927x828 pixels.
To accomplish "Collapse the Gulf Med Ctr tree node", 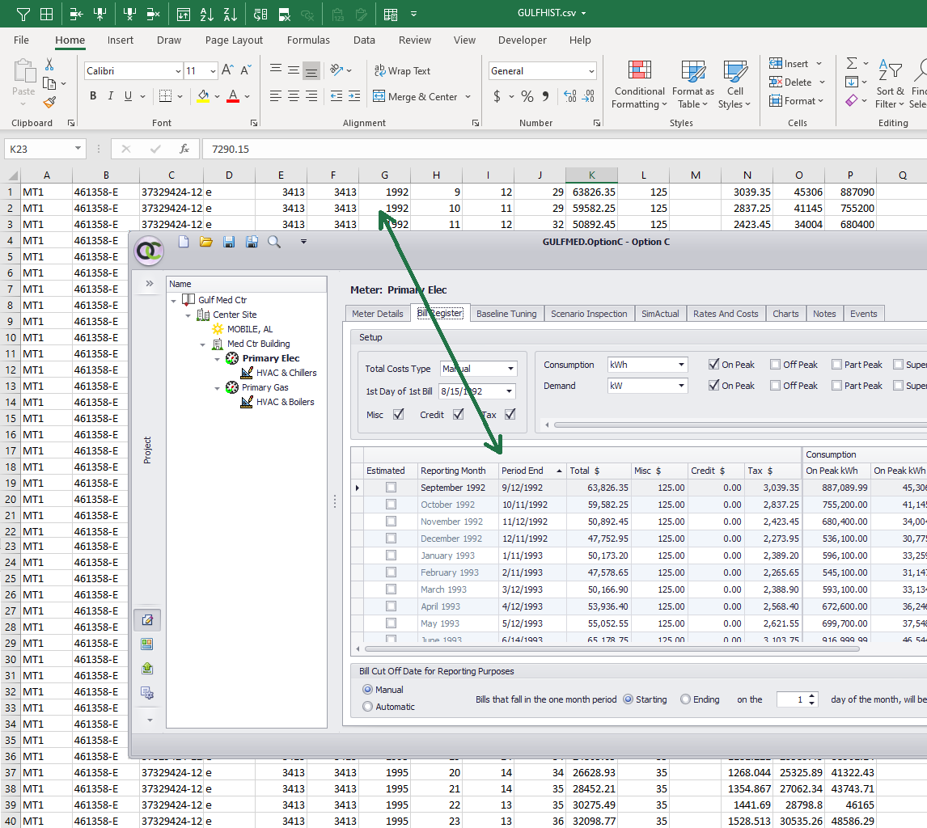I will coord(174,300).
